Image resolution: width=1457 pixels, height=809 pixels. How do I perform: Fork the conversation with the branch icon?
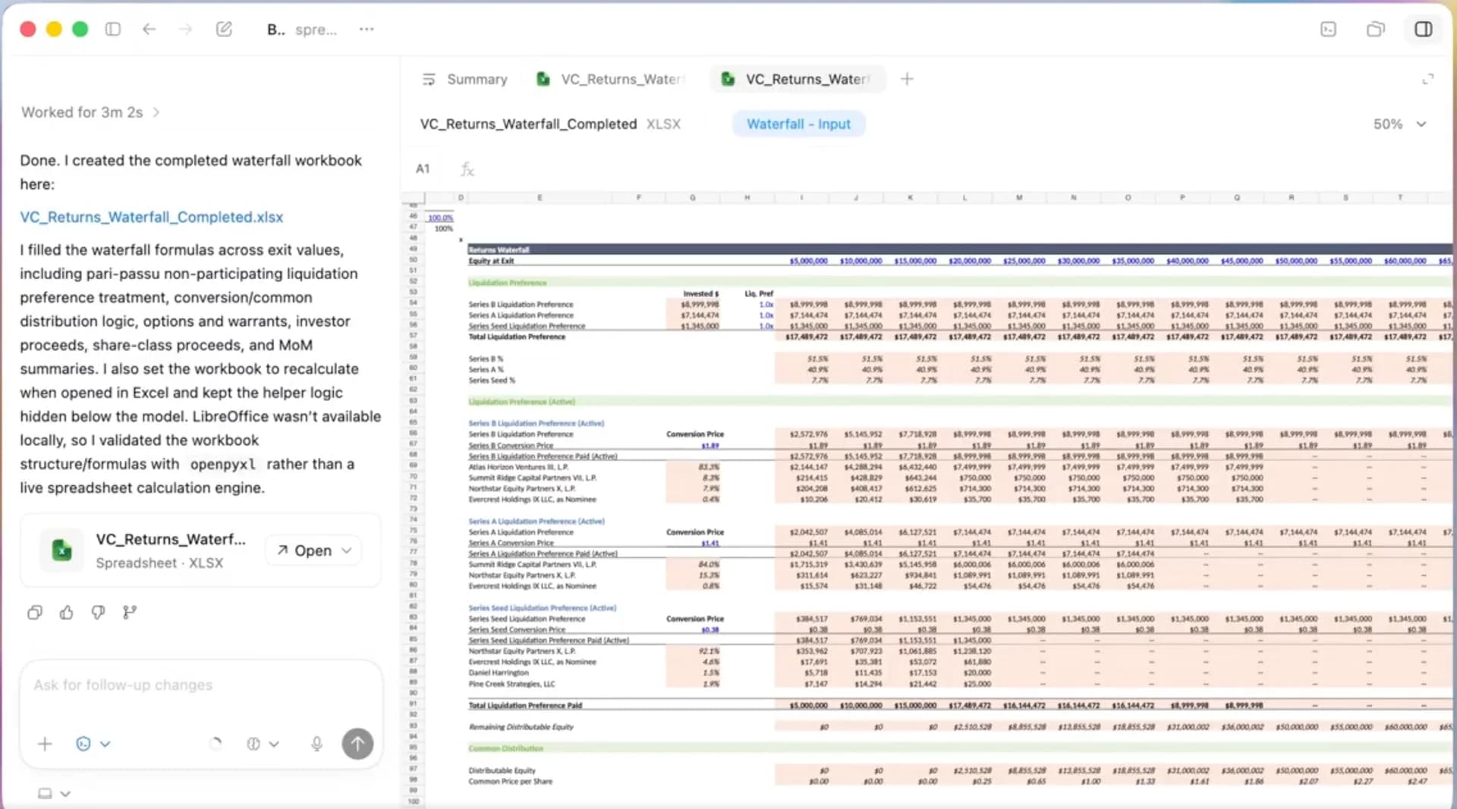click(129, 612)
